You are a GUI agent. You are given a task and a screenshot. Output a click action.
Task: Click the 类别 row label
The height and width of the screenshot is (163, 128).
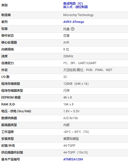pos(4,5)
